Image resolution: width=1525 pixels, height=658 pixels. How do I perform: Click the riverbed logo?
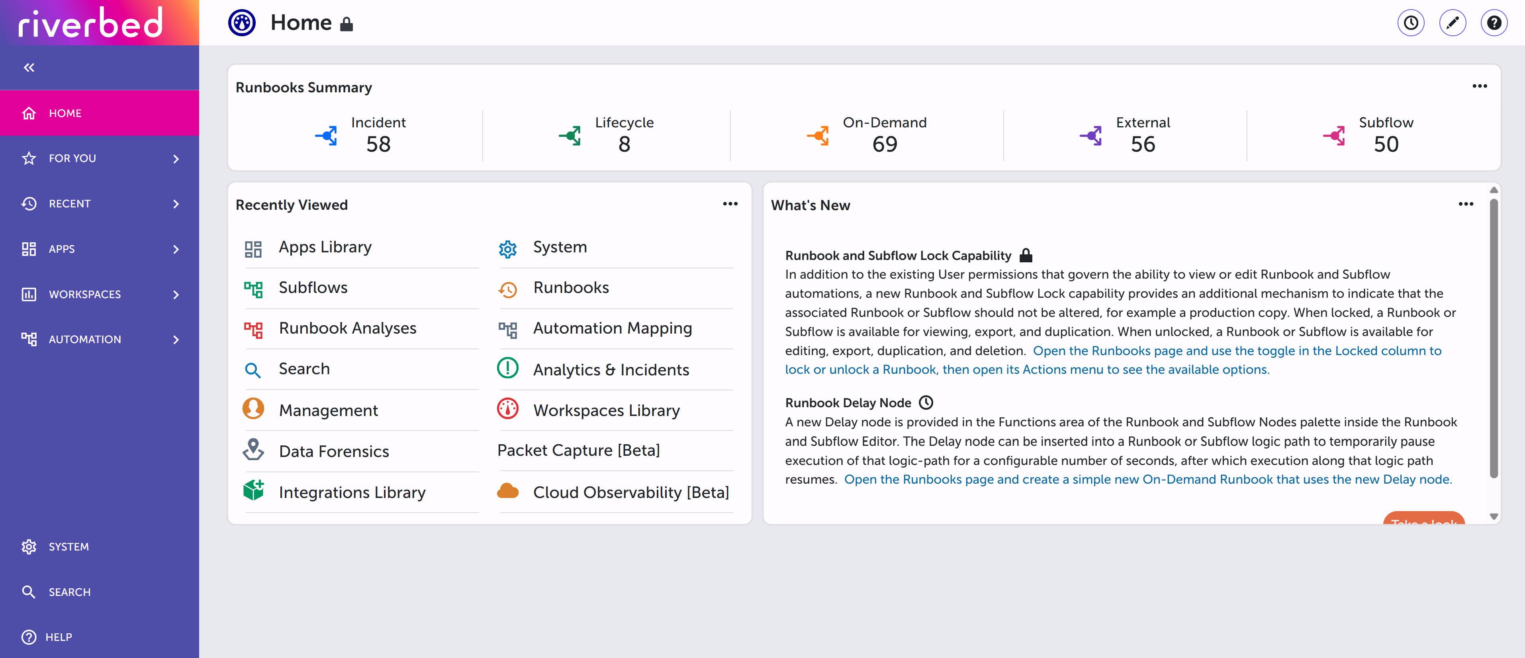pyautogui.click(x=90, y=22)
